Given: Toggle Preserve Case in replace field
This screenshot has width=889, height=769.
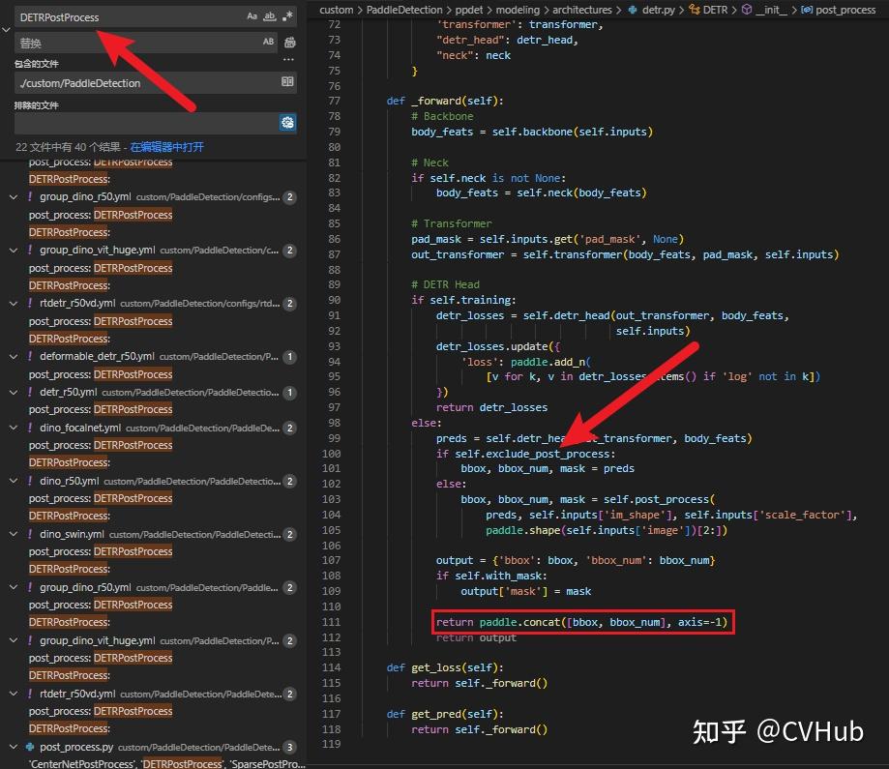Looking at the screenshot, I should coord(269,42).
